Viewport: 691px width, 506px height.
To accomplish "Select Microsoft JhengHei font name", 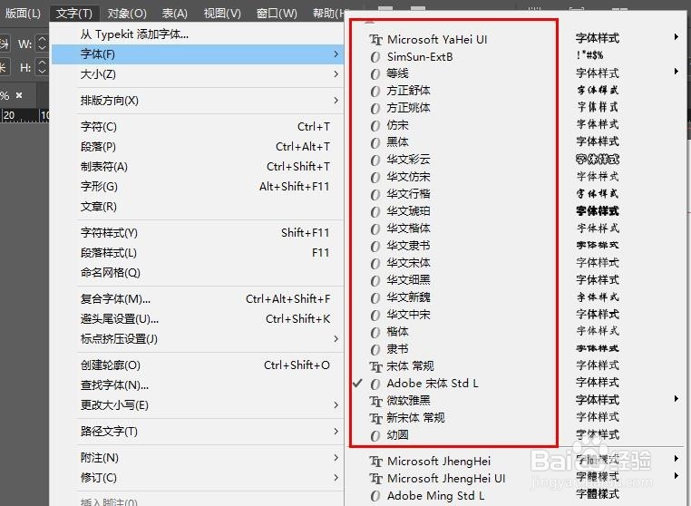I will (439, 462).
